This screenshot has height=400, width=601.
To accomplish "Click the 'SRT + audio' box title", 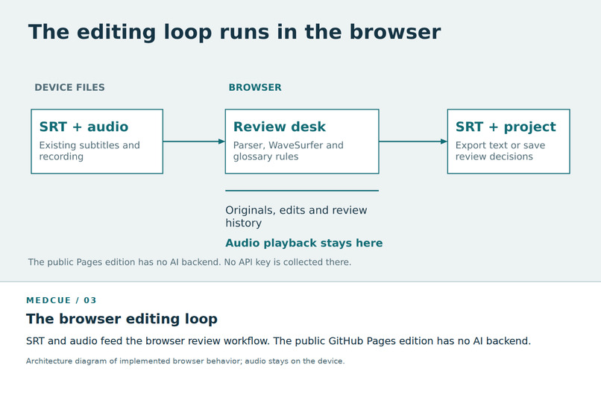I will pos(84,127).
